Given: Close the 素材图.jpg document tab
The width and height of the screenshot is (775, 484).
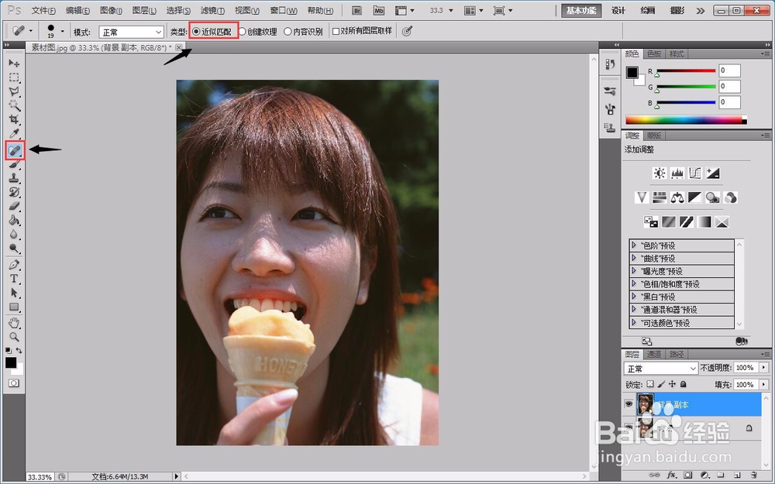Looking at the screenshot, I should click(x=178, y=47).
